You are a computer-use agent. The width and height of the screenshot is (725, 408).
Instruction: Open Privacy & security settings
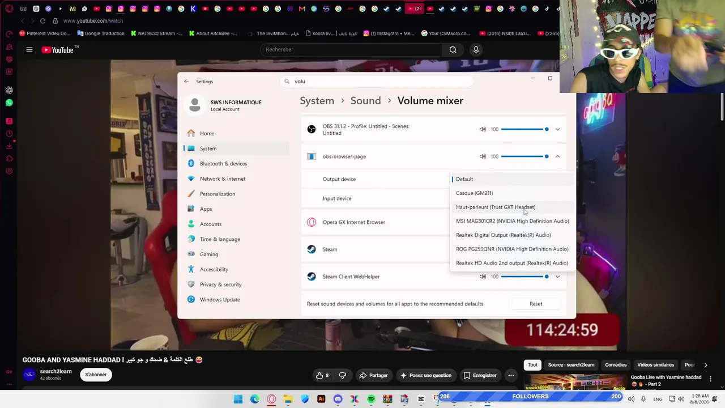click(236, 284)
